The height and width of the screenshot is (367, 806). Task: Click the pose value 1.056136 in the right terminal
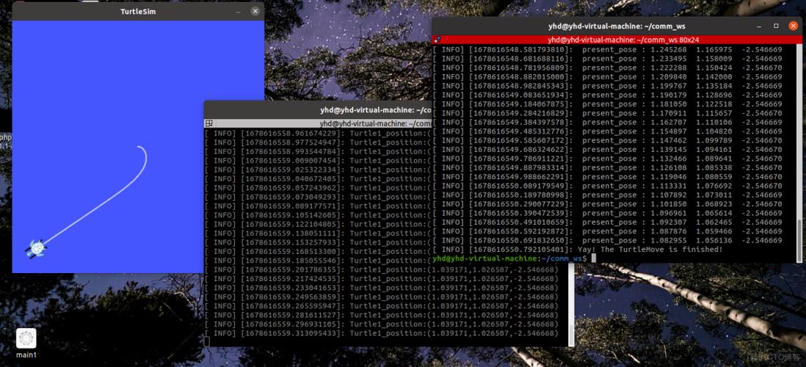[713, 240]
